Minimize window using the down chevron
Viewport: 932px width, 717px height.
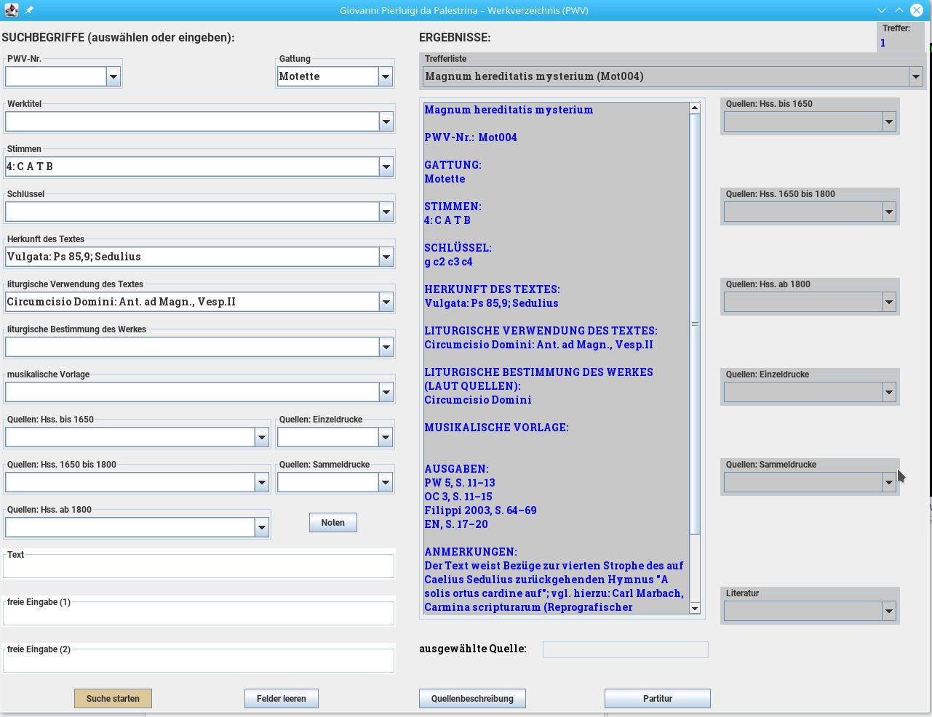pos(882,10)
